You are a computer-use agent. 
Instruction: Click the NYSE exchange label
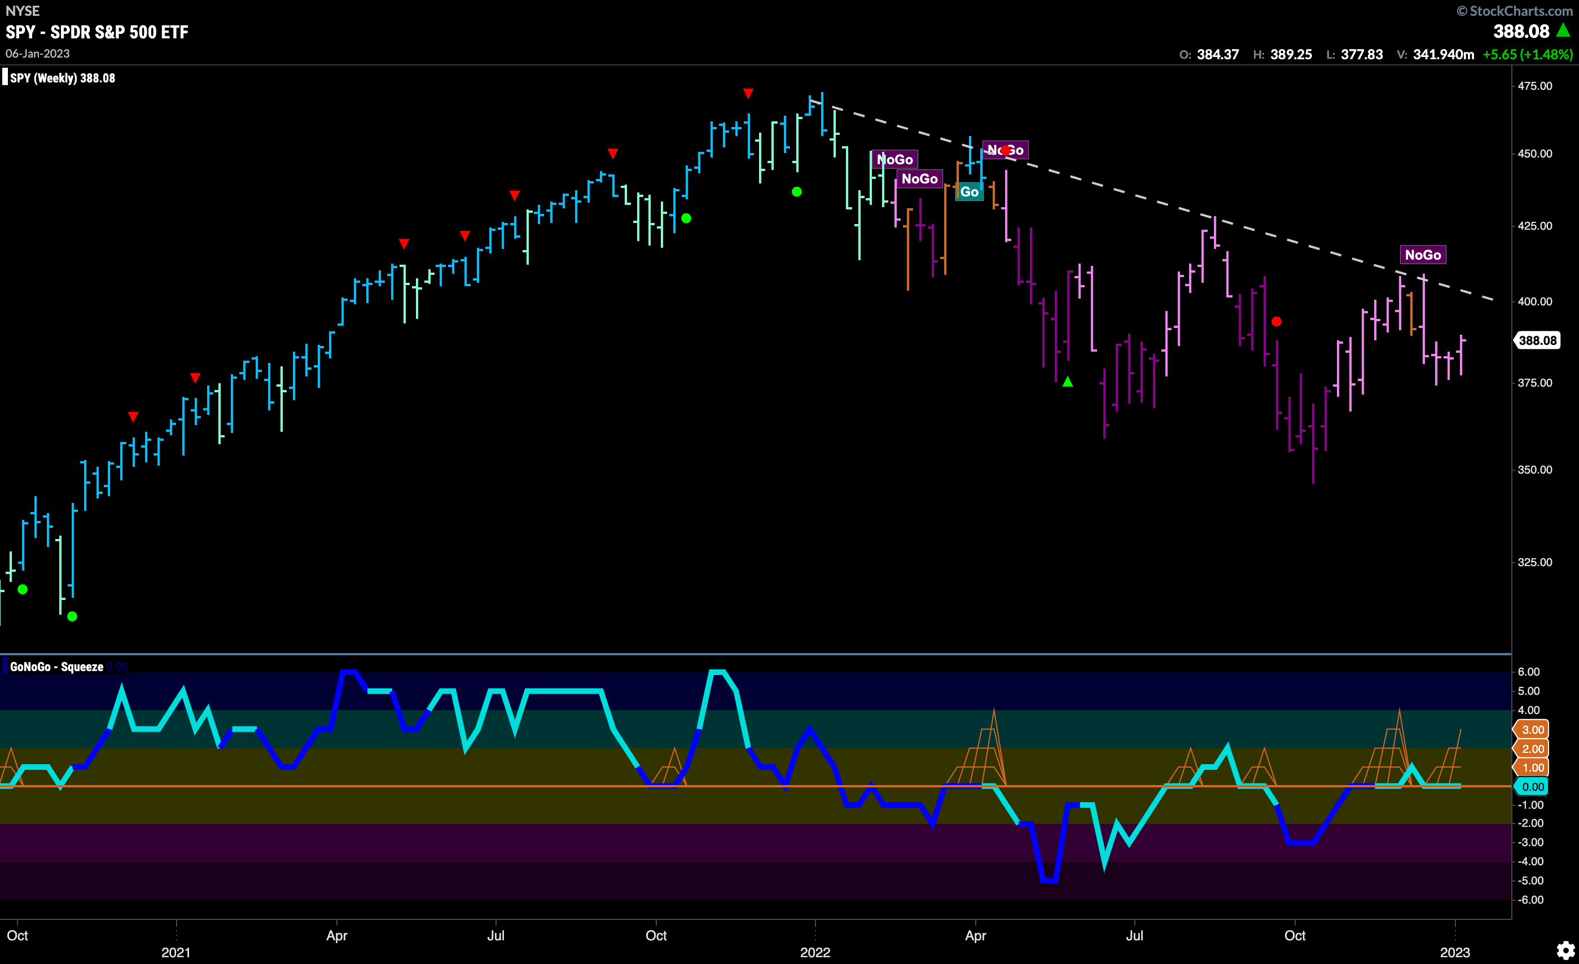[x=23, y=10]
